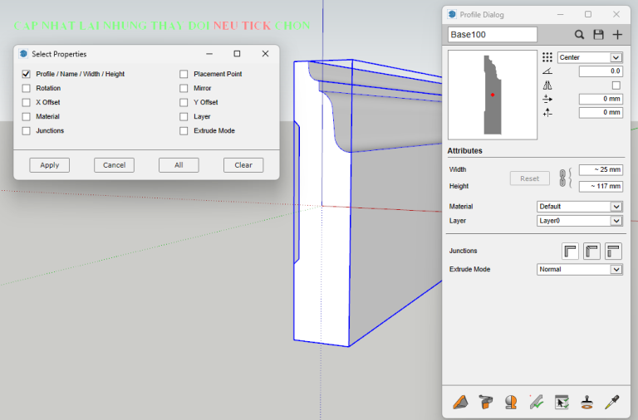Select the stamp profile tool icon
The image size is (638, 420).
(586, 402)
